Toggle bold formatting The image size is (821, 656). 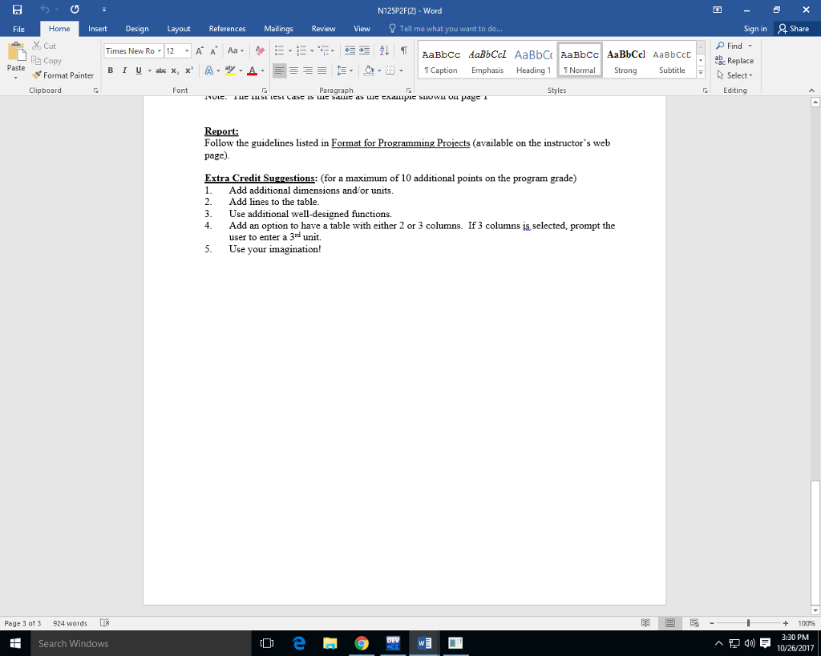(111, 71)
